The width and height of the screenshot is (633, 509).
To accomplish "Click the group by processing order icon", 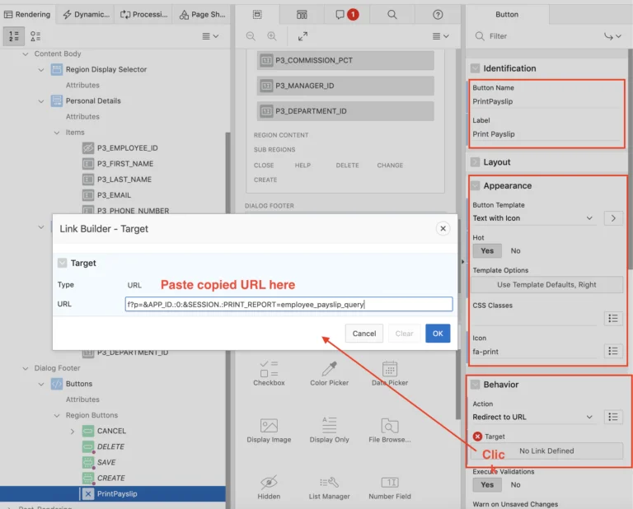I will tap(14, 36).
